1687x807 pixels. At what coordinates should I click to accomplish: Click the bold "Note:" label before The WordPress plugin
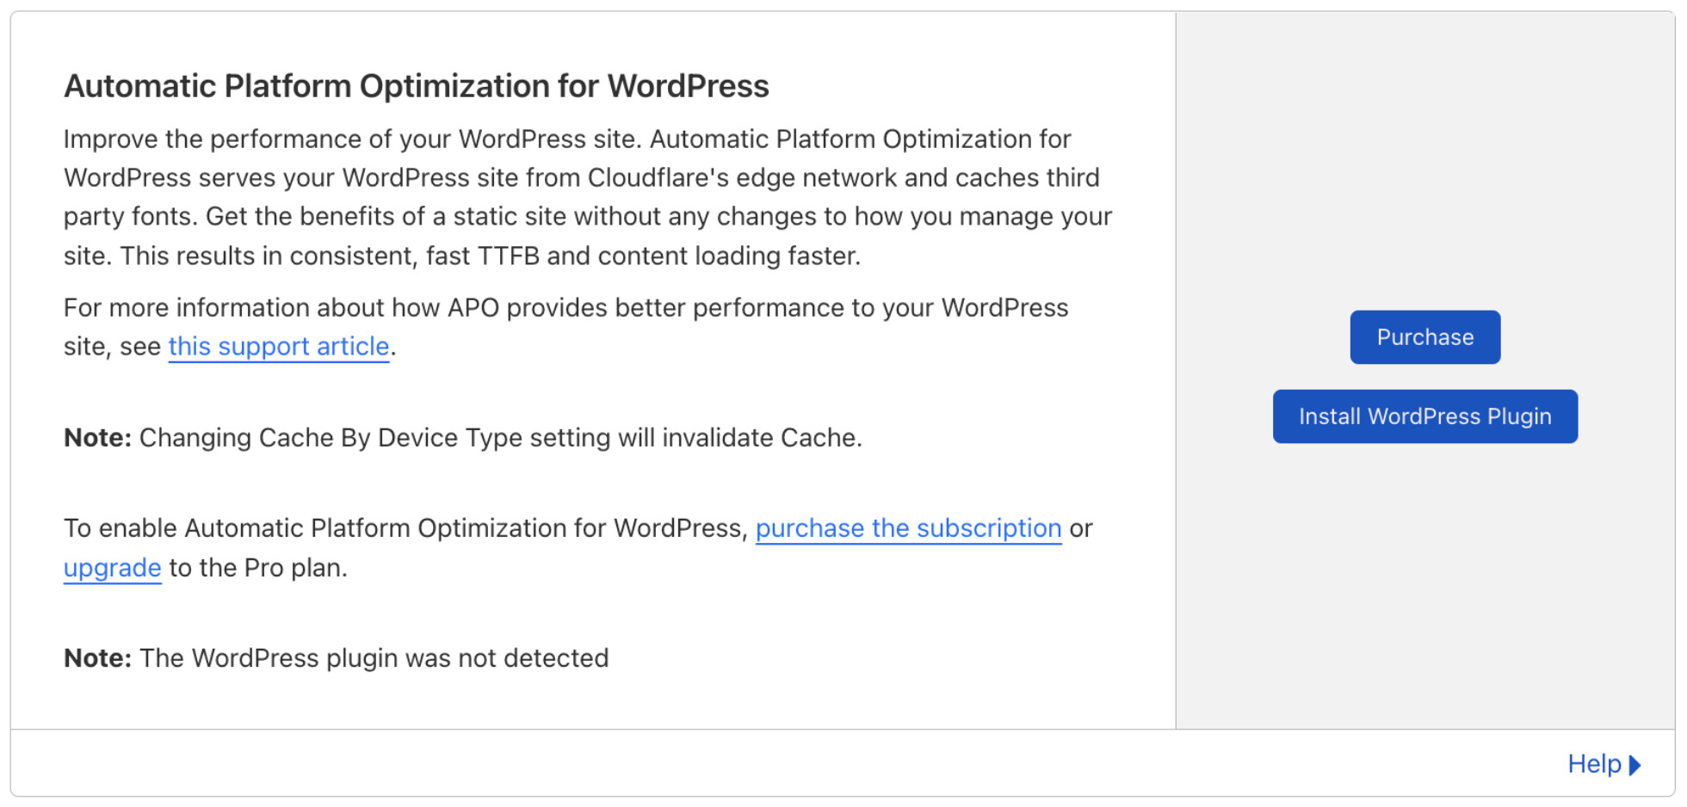click(x=97, y=658)
